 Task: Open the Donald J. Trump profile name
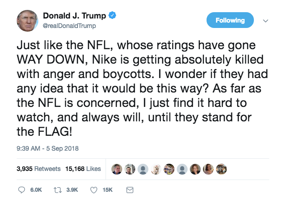tap(74, 16)
